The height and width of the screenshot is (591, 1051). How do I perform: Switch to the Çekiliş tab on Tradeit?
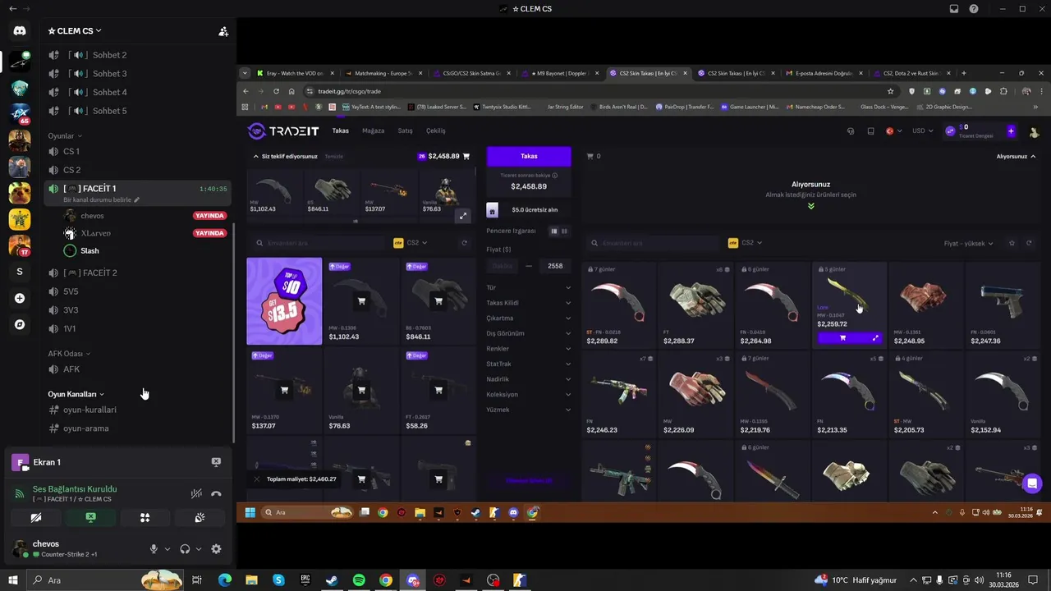click(x=436, y=131)
